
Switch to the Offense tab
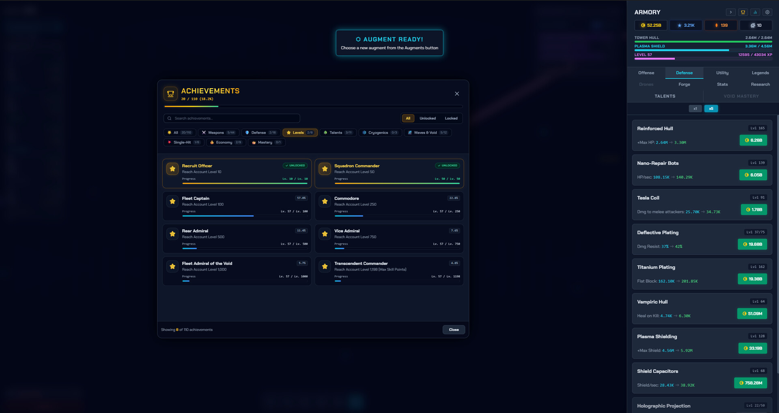pyautogui.click(x=646, y=73)
